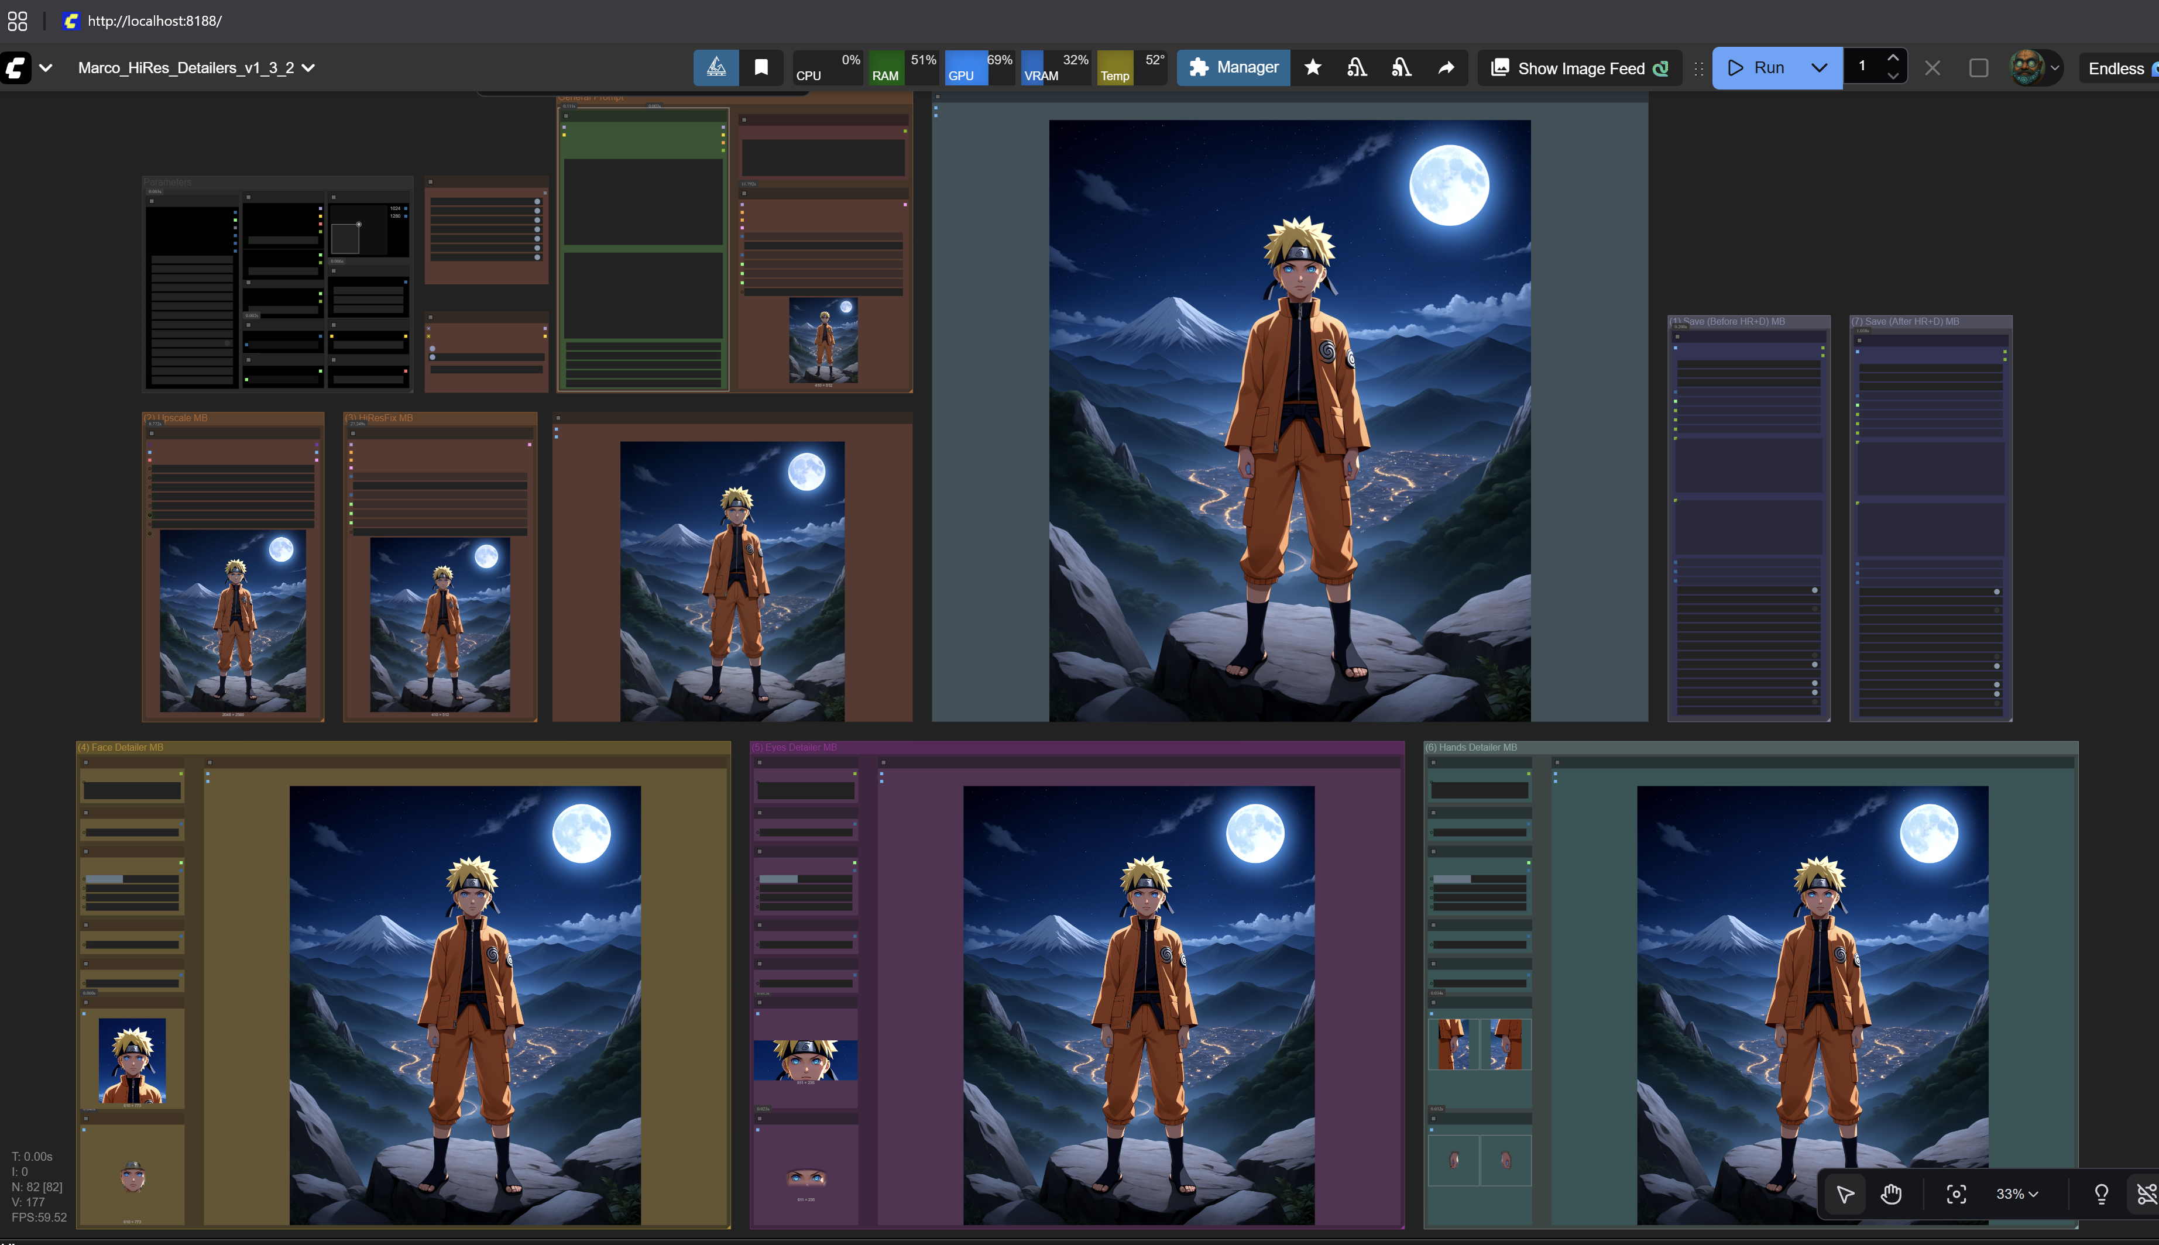Click the sailboat icon in top toolbar
Screen dimensions: 2159x1245
click(716, 67)
